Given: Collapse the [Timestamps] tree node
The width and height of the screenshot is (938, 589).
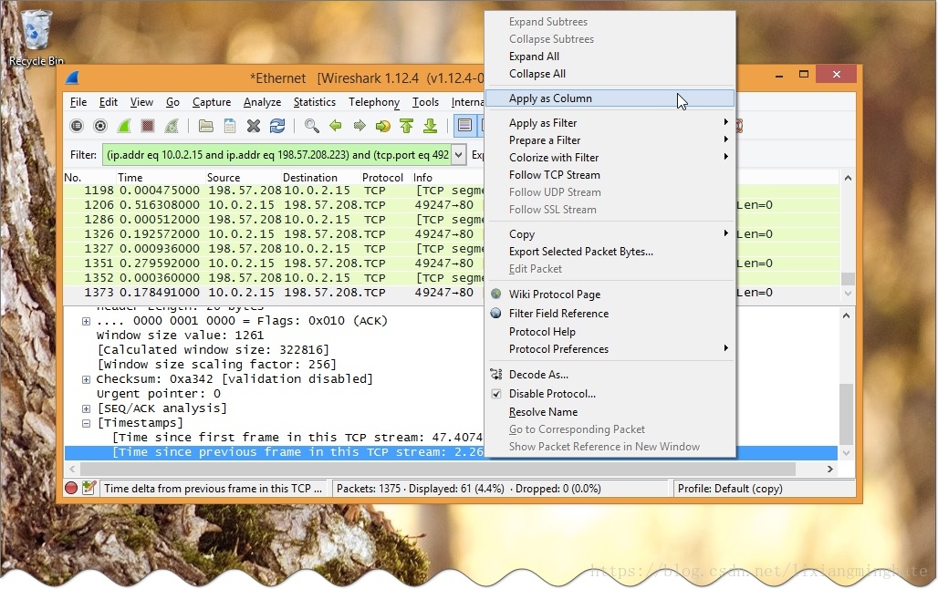Looking at the screenshot, I should click(86, 423).
